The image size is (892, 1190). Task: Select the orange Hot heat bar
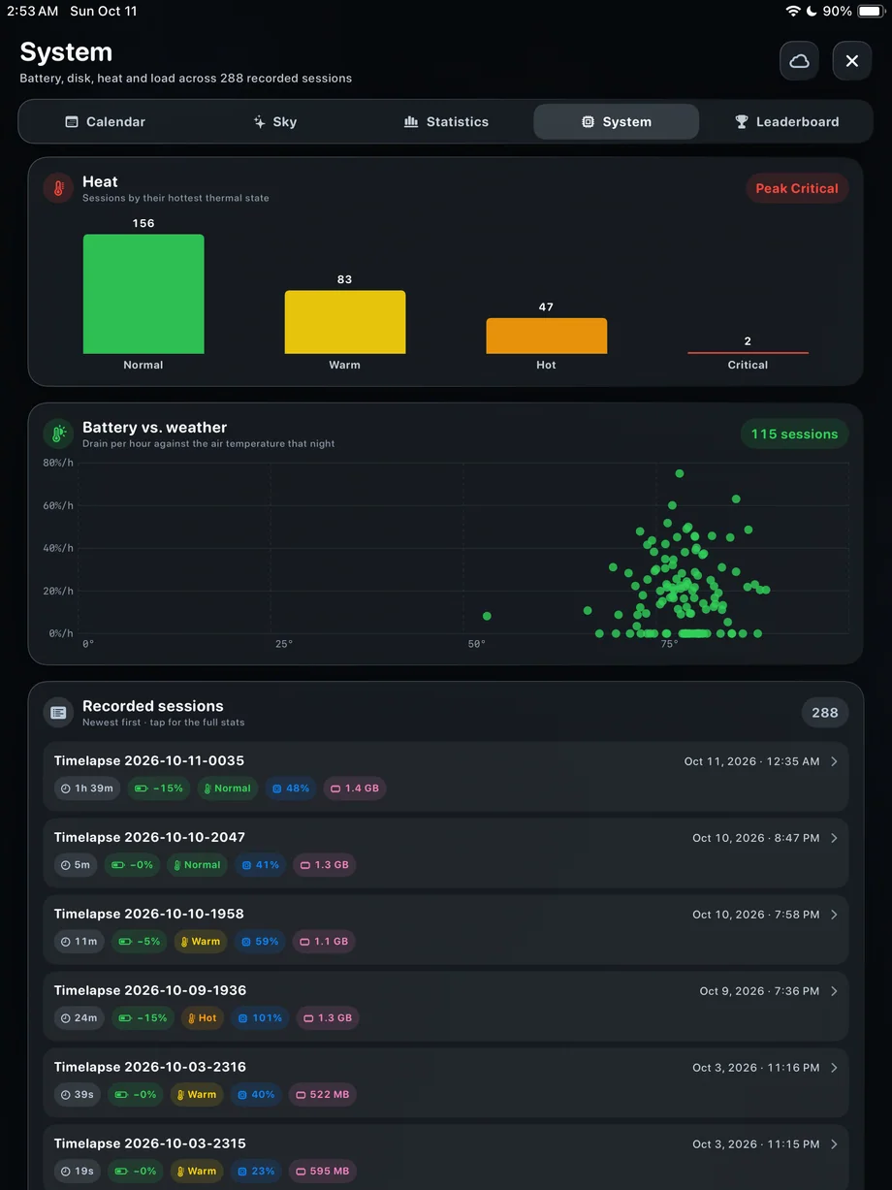tap(547, 336)
